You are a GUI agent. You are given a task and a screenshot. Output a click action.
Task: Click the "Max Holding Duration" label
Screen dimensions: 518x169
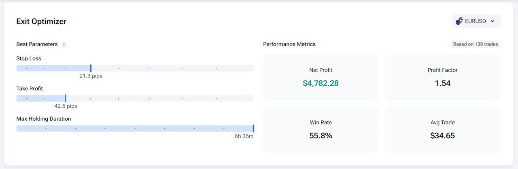click(x=44, y=119)
